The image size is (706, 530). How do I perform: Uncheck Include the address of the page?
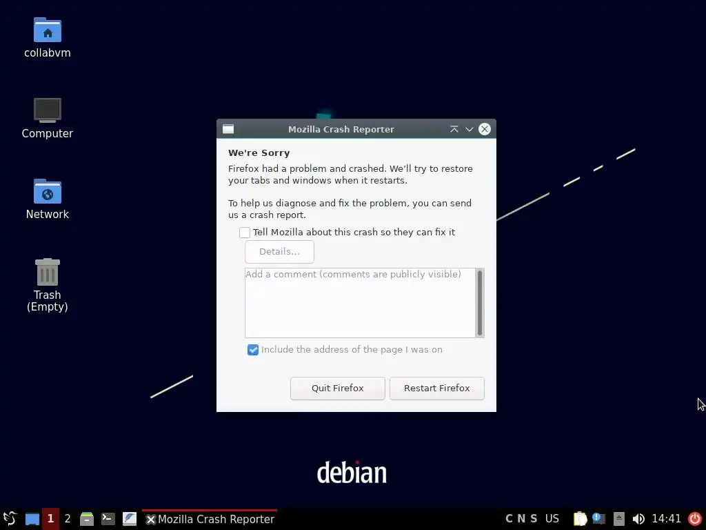pos(253,350)
